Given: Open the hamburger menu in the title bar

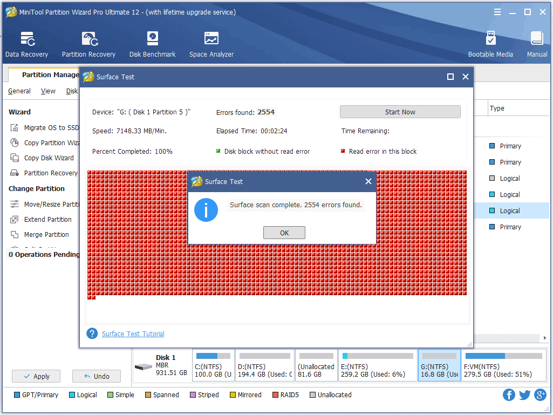Looking at the screenshot, I should pos(497,12).
